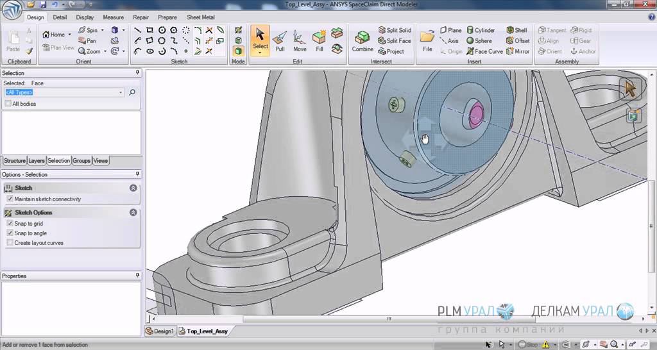This screenshot has width=657, height=350.
Task: Open the Display ribbon tab
Action: coord(85,17)
